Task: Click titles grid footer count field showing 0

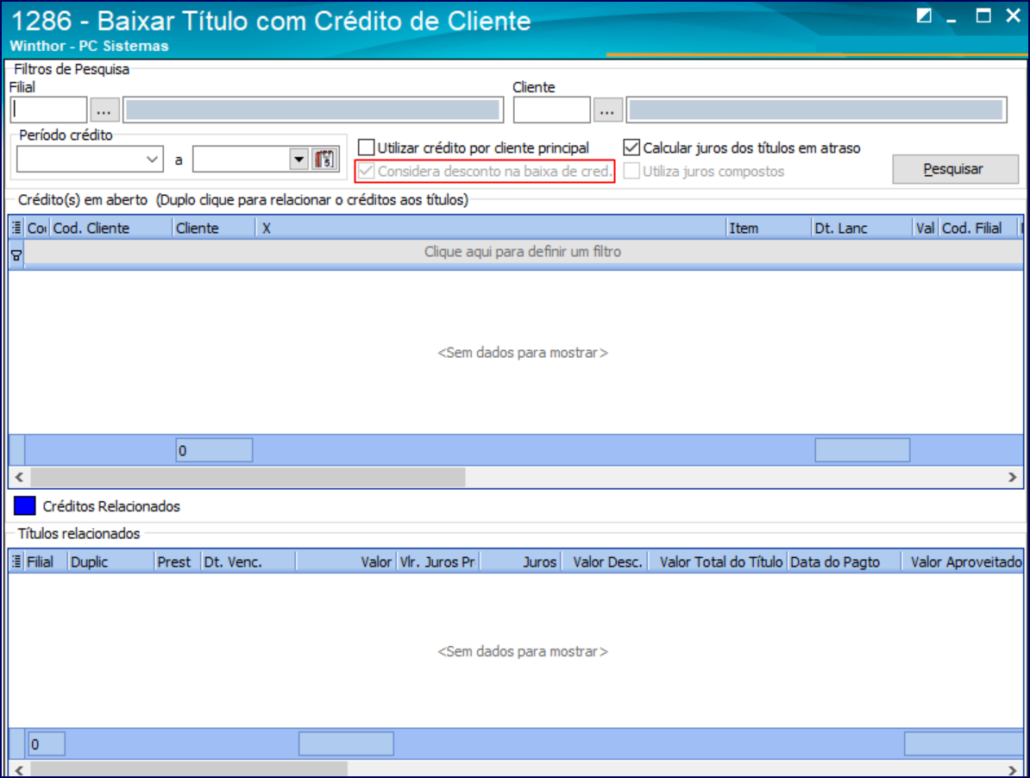Action: click(46, 743)
